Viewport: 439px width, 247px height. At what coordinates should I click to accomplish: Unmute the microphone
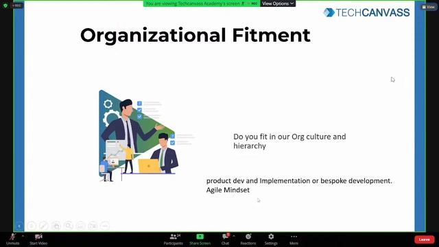click(12, 239)
